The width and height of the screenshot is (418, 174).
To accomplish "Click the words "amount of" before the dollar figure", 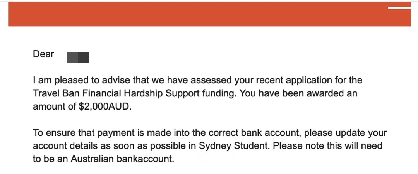I will (55, 107).
